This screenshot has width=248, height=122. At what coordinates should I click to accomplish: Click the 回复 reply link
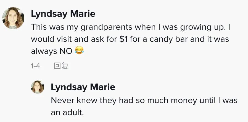61,66
